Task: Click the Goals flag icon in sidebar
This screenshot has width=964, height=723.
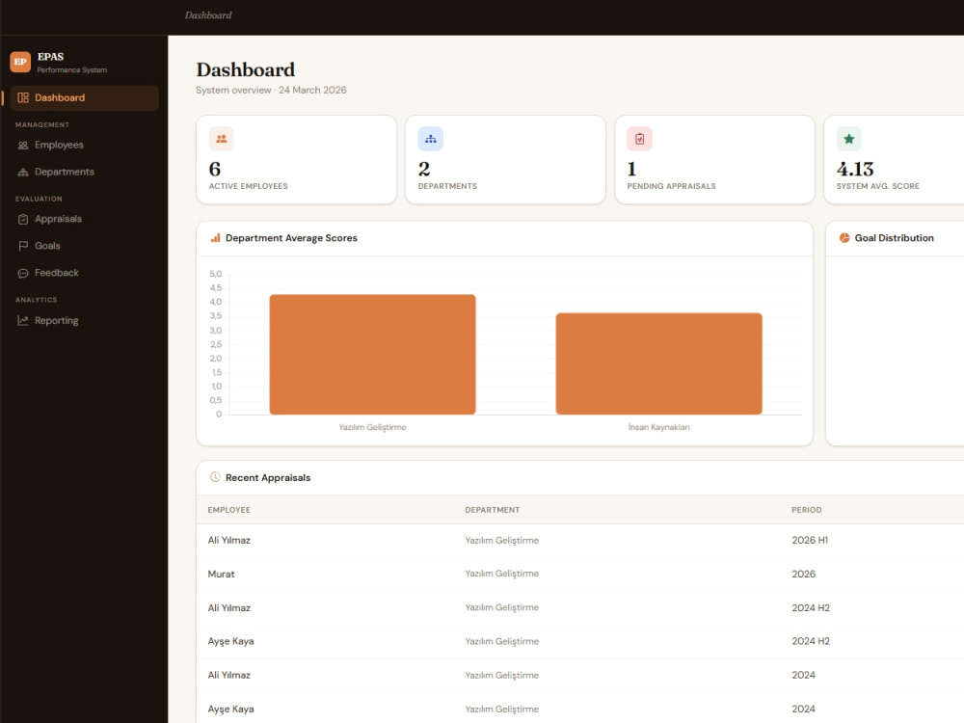Action: point(23,246)
